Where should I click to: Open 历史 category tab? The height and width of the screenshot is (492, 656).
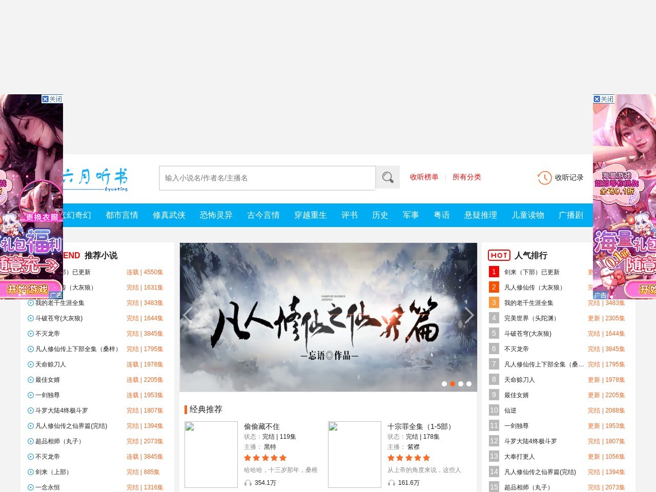pyautogui.click(x=380, y=215)
